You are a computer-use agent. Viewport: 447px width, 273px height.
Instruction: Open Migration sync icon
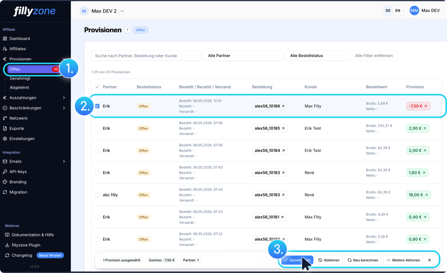point(5,192)
